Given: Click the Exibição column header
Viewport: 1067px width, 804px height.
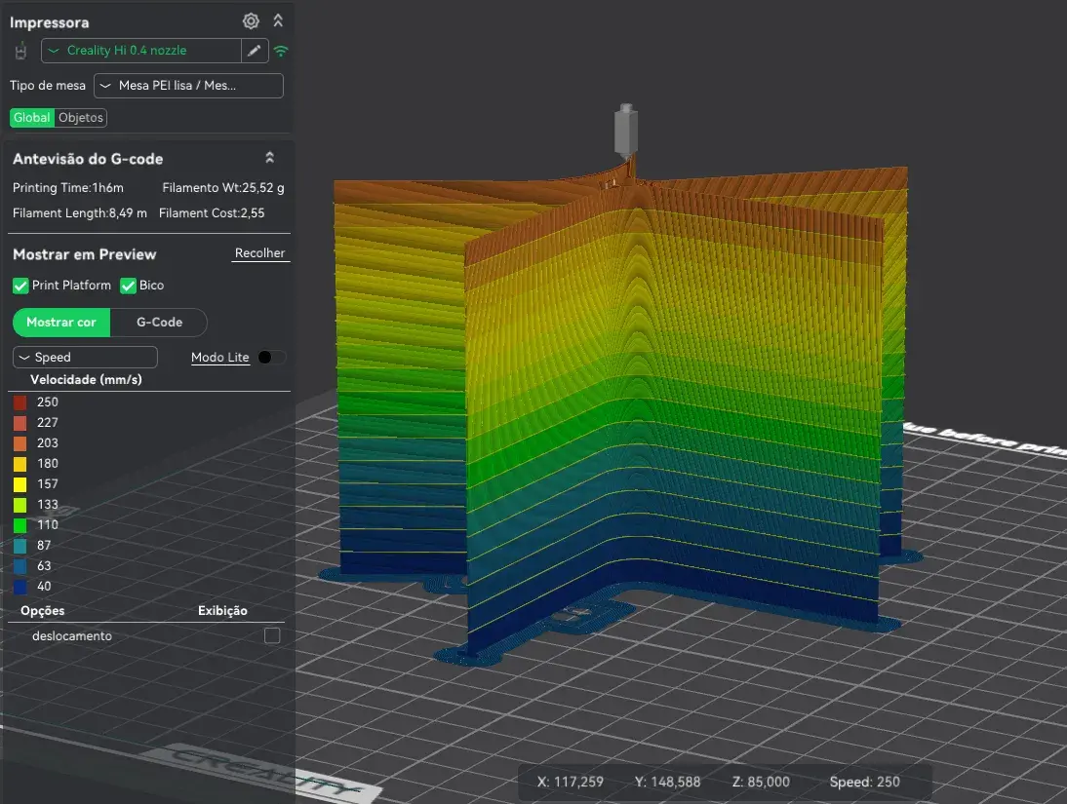Looking at the screenshot, I should coord(222,610).
